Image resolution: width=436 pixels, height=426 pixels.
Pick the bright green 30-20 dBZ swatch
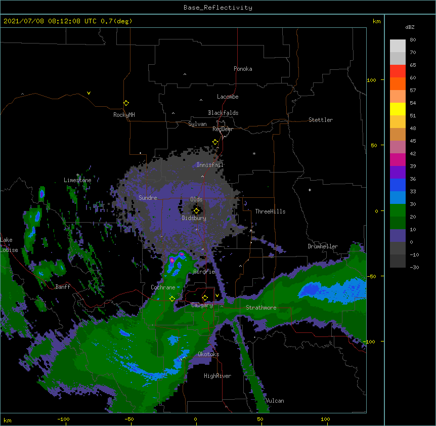398,210
